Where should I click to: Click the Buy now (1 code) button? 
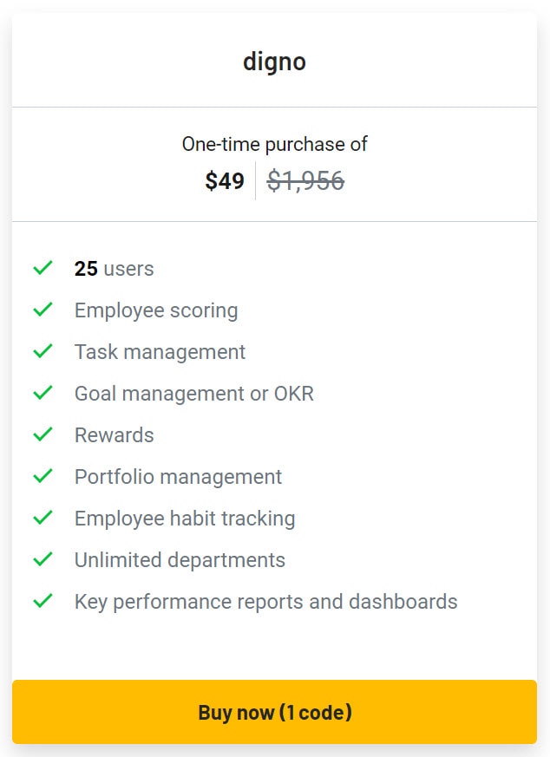275,712
